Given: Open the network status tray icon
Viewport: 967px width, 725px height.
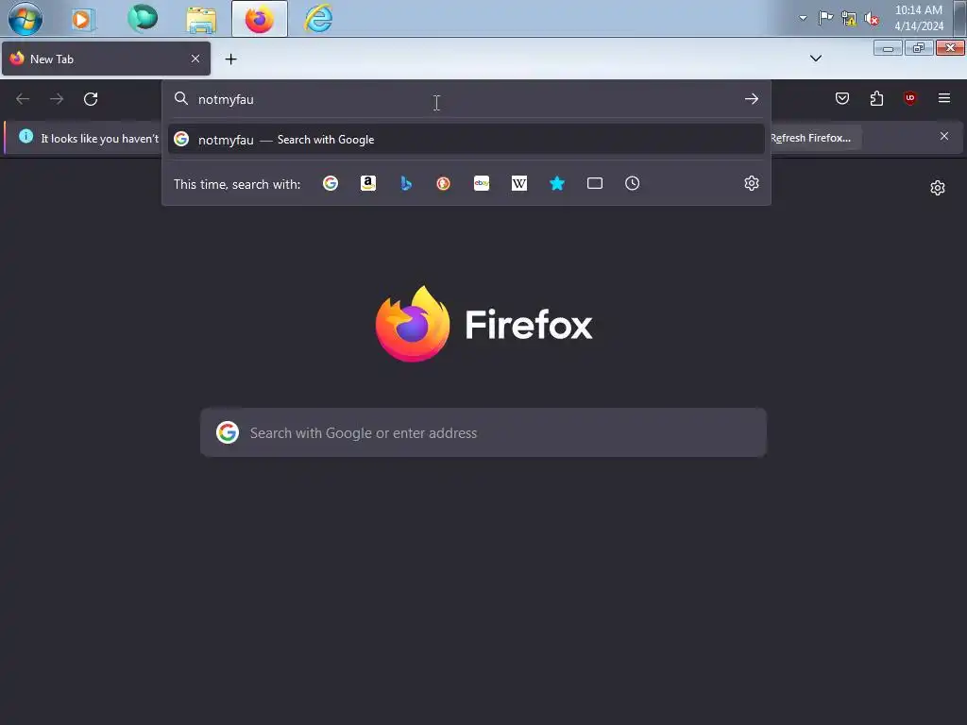Looking at the screenshot, I should click(849, 19).
